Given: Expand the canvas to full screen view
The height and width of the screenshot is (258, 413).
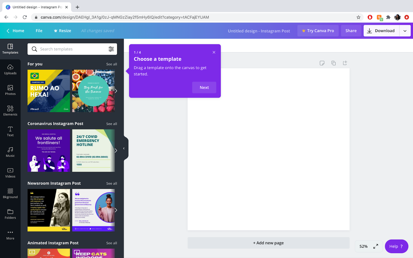Looking at the screenshot, I should coord(376,246).
